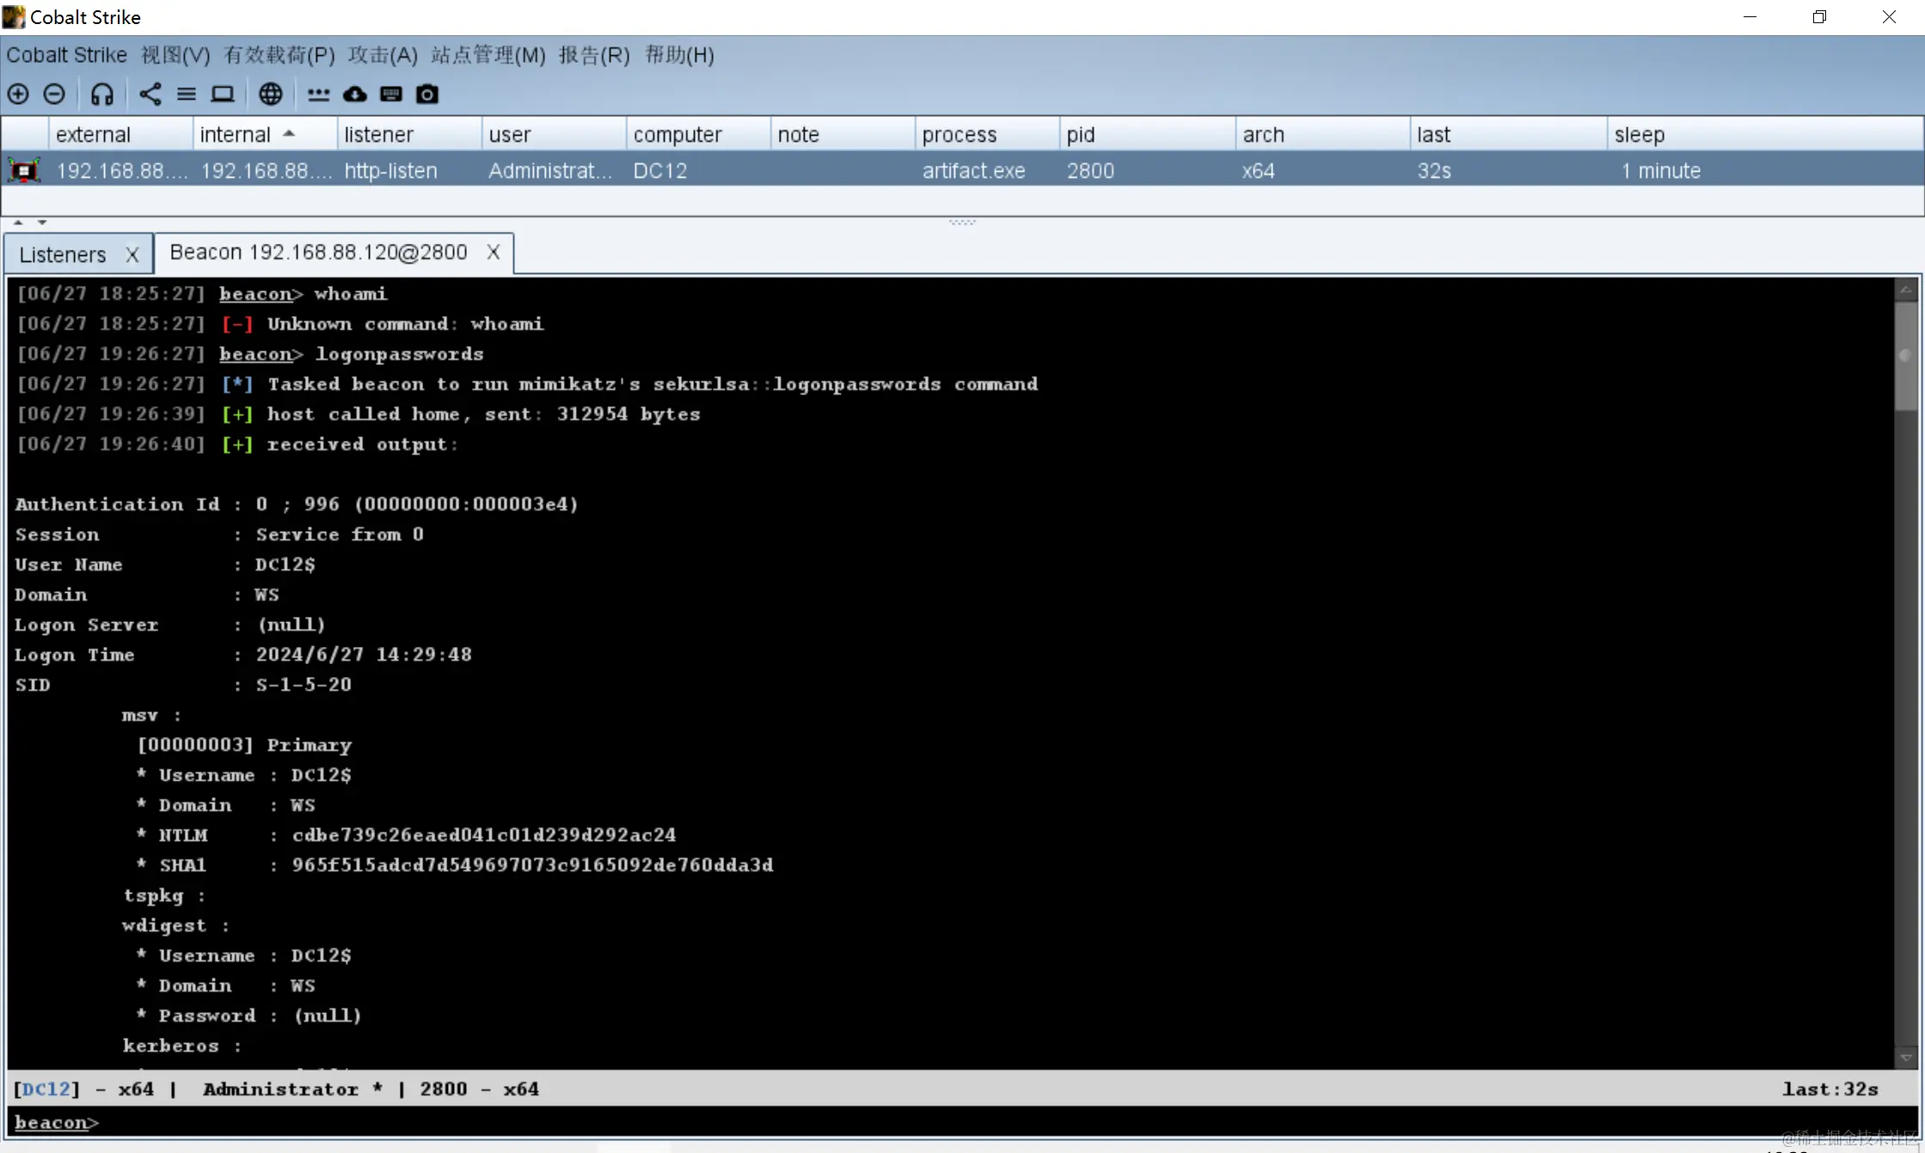Open the 视图(V) menu
This screenshot has width=1925, height=1153.
pos(175,56)
